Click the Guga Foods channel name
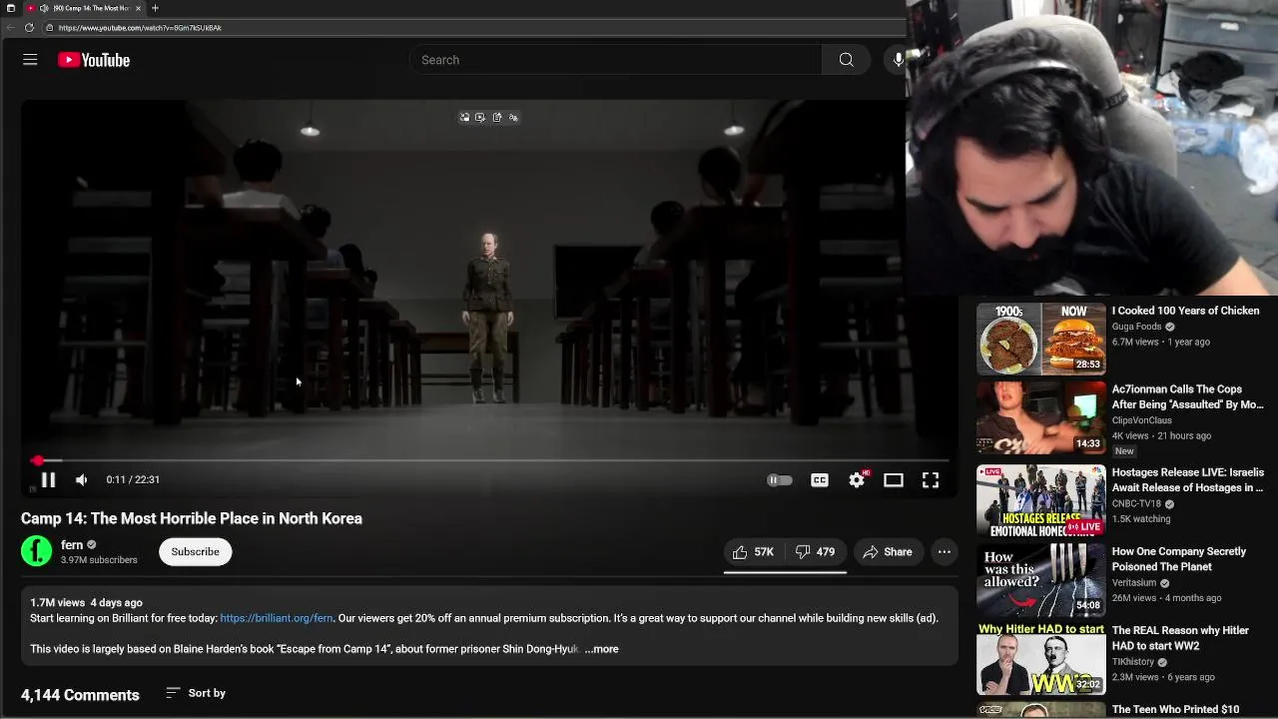The height and width of the screenshot is (719, 1278). pos(1137,327)
